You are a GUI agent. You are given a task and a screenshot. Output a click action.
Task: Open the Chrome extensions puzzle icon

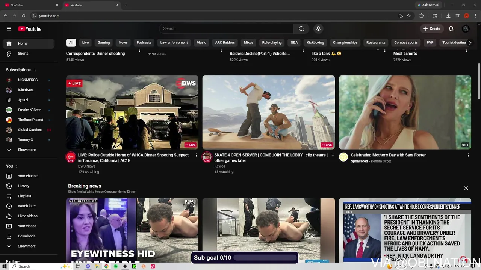421,16
